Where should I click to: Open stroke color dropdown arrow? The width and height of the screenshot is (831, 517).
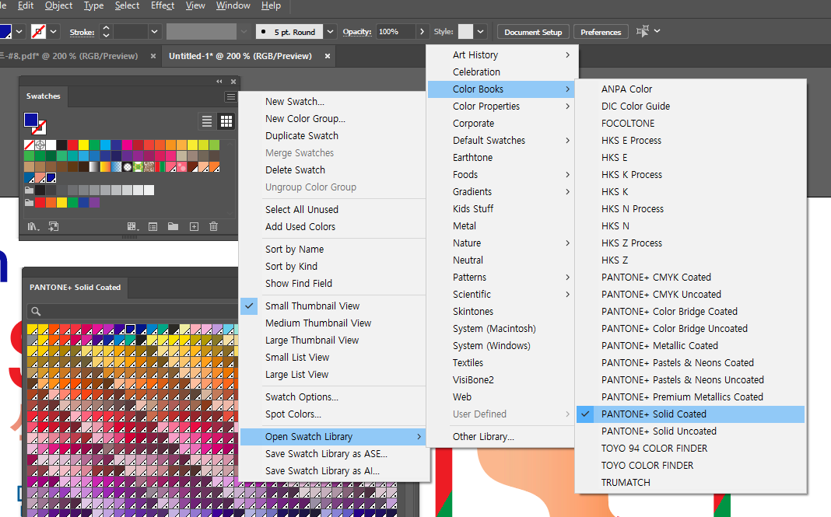[53, 32]
